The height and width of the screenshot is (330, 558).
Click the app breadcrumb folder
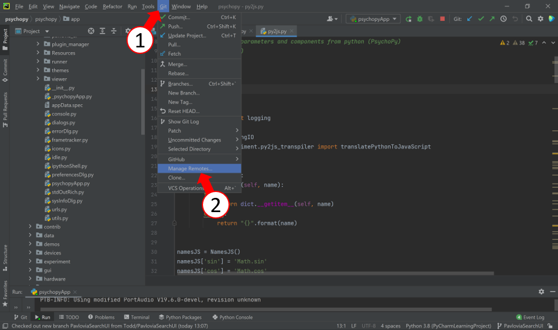click(x=71, y=19)
